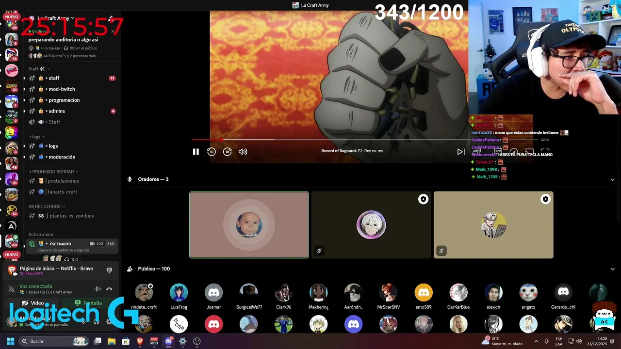Open the plantas-vs-zombies channel

point(71,216)
